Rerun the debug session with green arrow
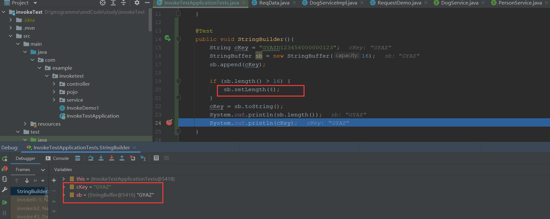 4,159
